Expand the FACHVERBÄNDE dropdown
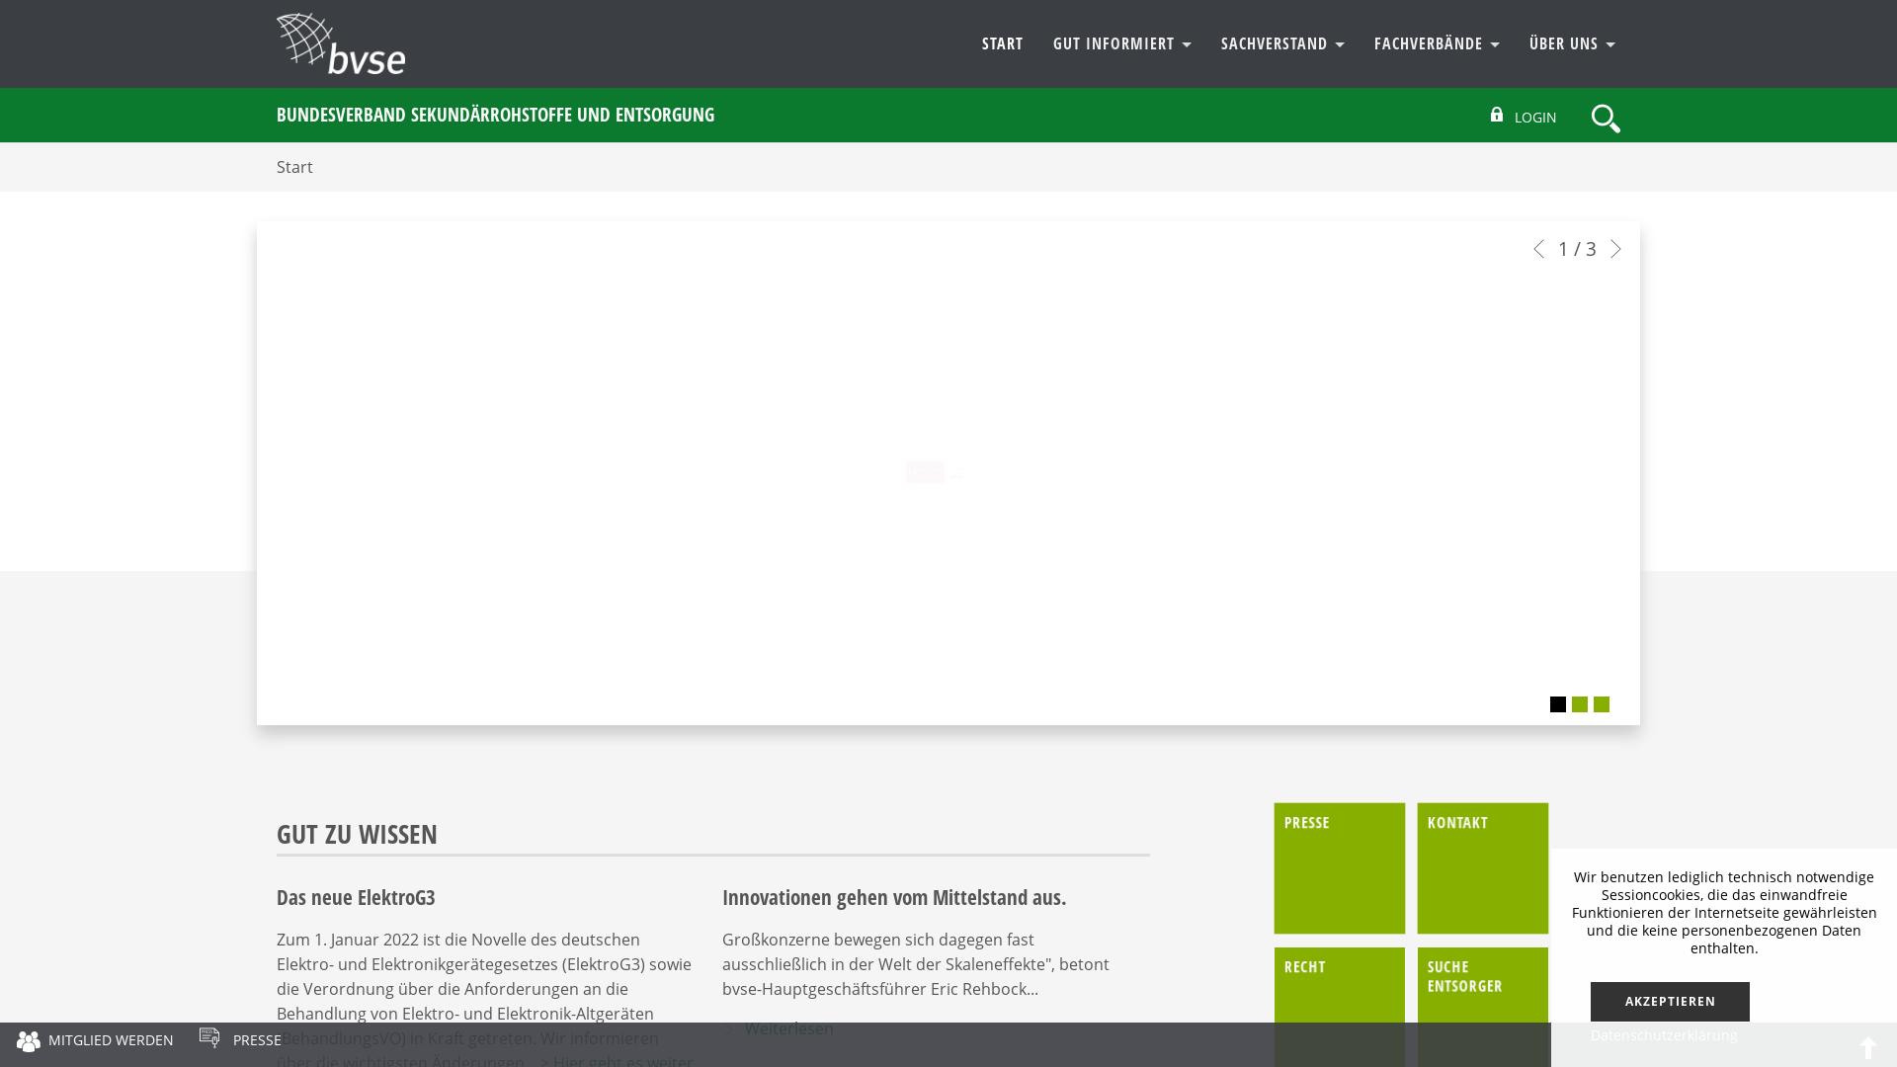The image size is (1897, 1067). [x=1429, y=43]
